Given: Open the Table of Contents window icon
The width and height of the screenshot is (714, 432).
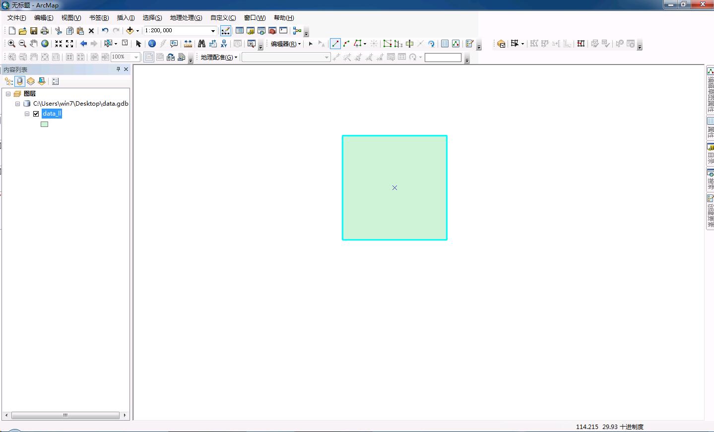Looking at the screenshot, I should pyautogui.click(x=240, y=31).
